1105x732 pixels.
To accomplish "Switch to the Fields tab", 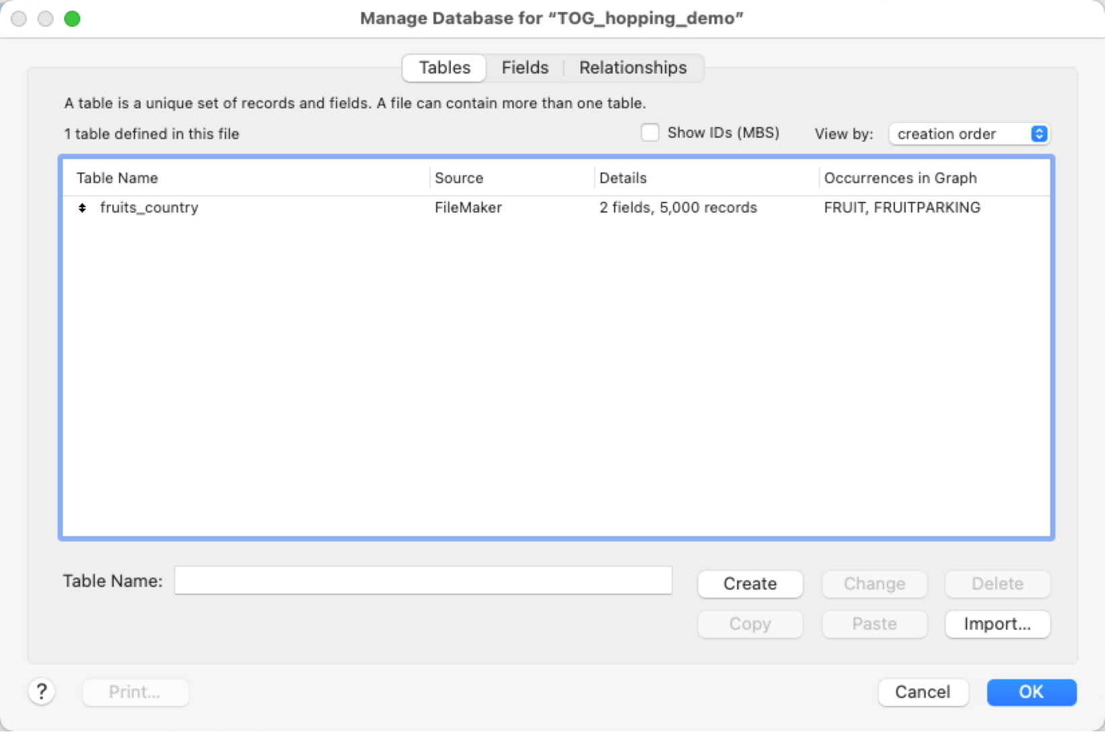I will [525, 68].
